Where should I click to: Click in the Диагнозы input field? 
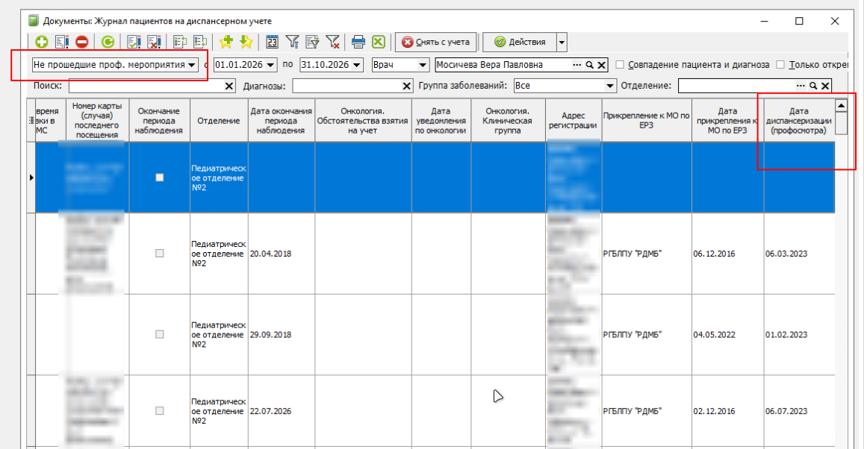[347, 86]
